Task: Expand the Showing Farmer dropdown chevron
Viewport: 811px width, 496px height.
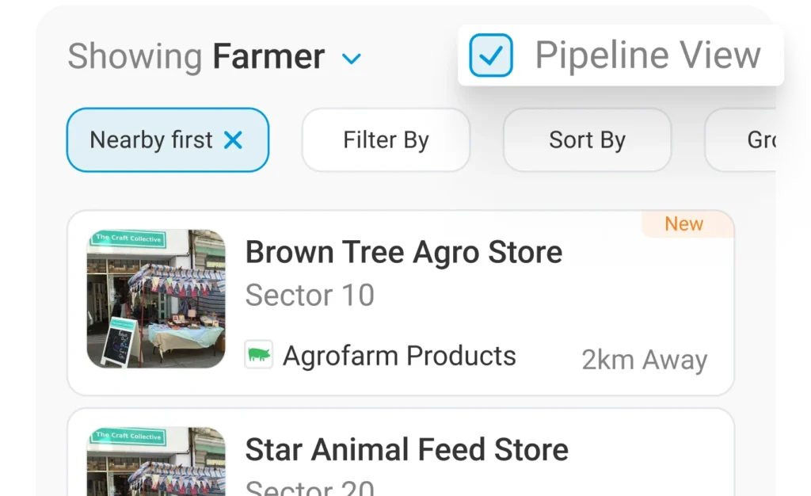Action: 351,59
